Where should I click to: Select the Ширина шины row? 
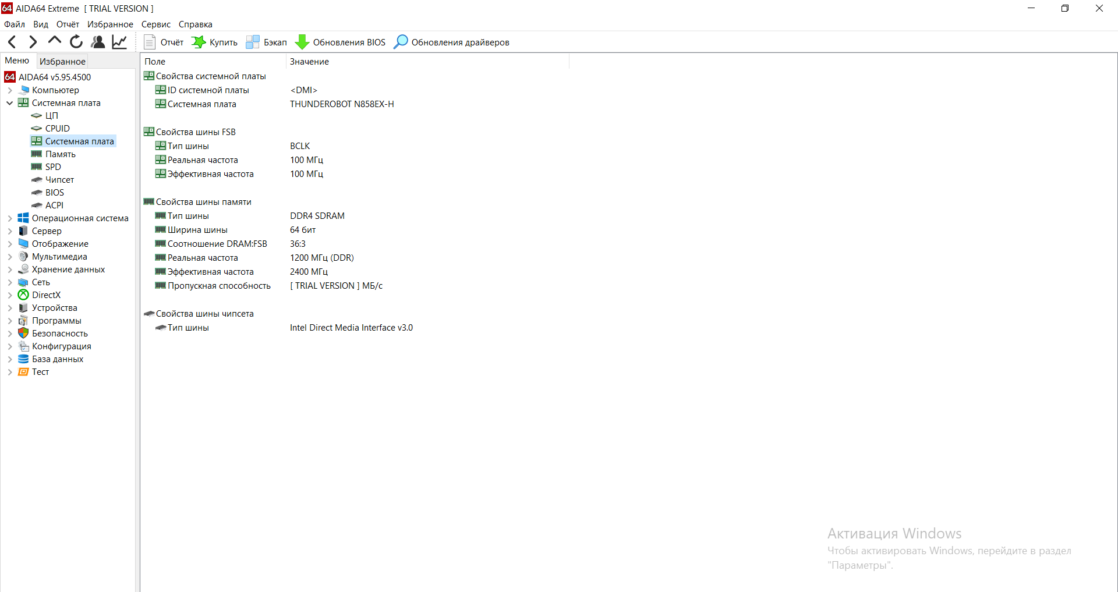click(x=236, y=230)
